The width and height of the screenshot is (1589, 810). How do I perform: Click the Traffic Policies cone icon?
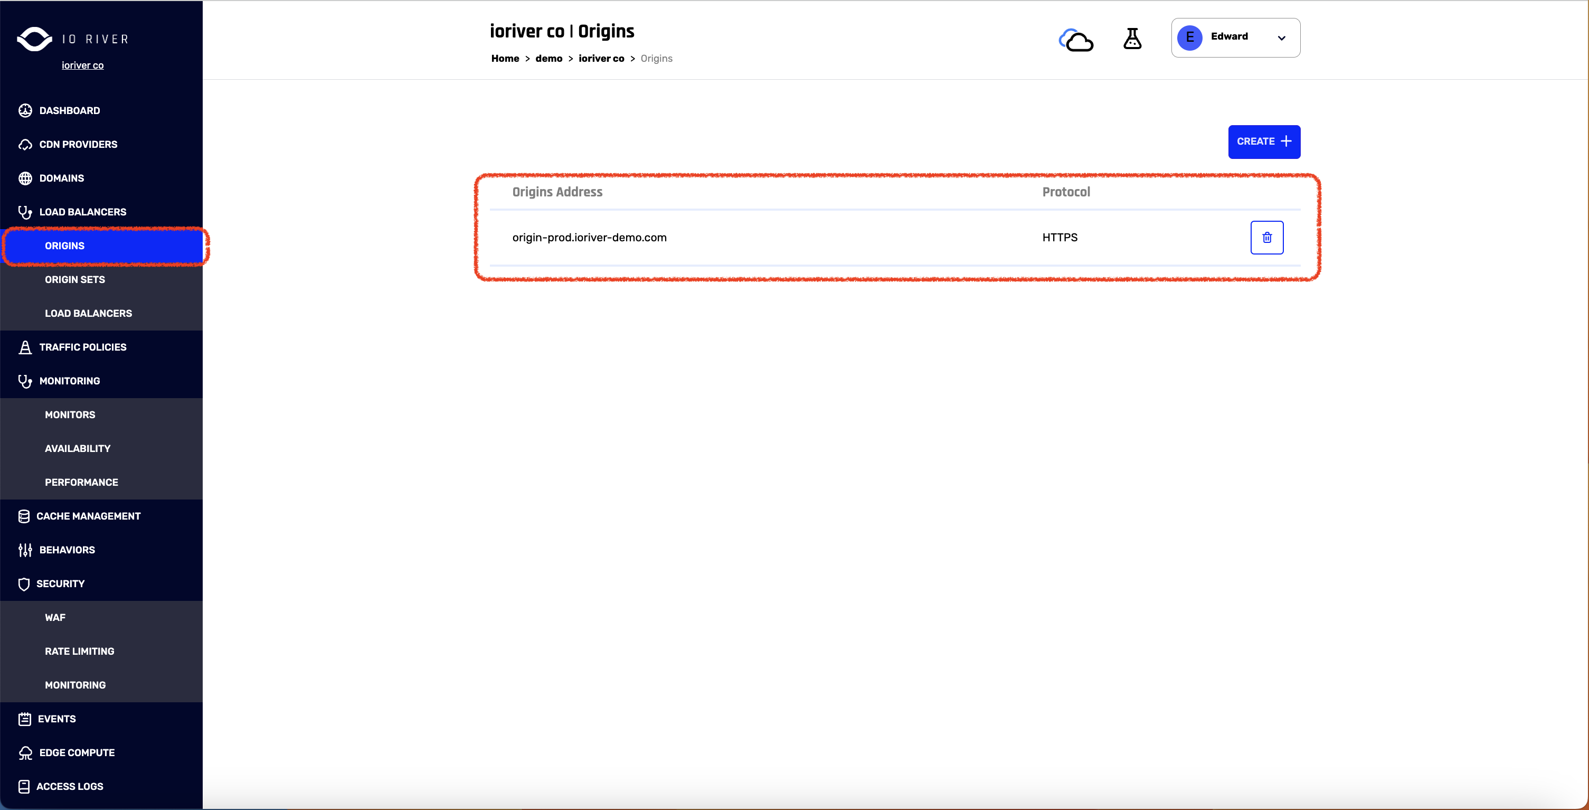tap(25, 347)
